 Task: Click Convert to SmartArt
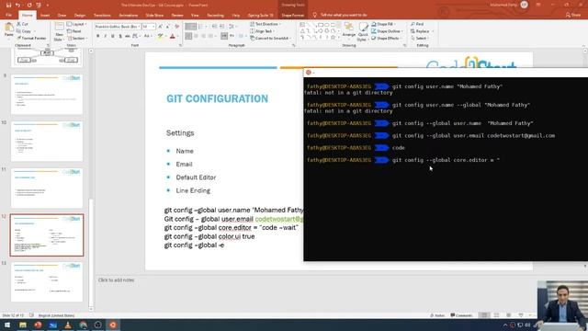(x=270, y=39)
